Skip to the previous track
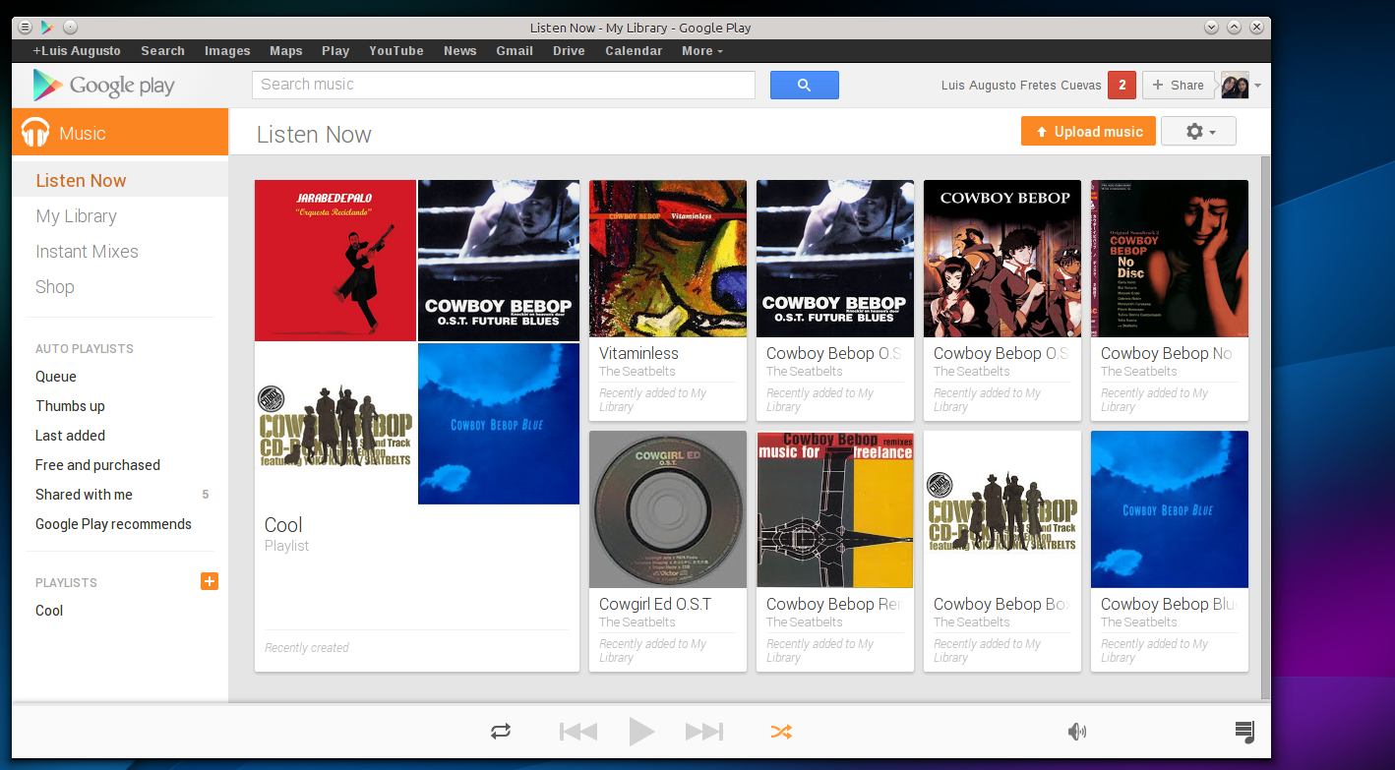Viewport: 1395px width, 770px height. coord(578,732)
